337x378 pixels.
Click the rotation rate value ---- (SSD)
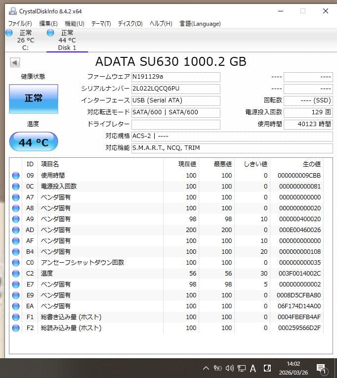[x=308, y=101]
